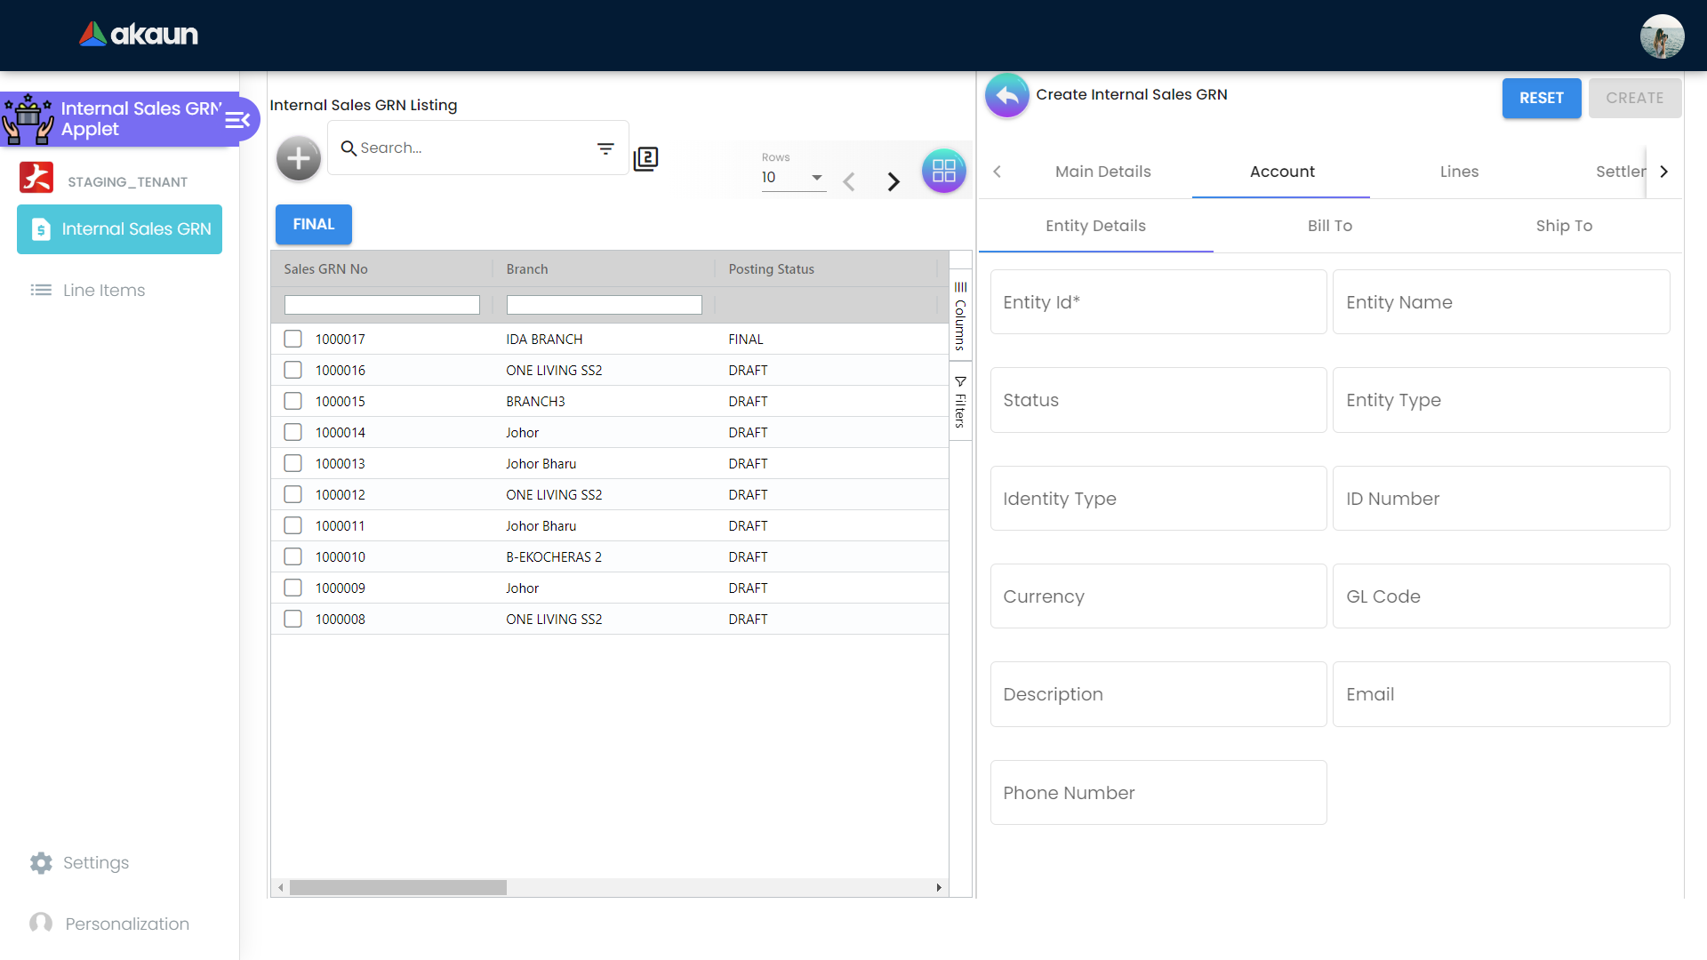The image size is (1707, 960).
Task: Collapse the sidebar menu toggle icon
Action: pos(237,120)
